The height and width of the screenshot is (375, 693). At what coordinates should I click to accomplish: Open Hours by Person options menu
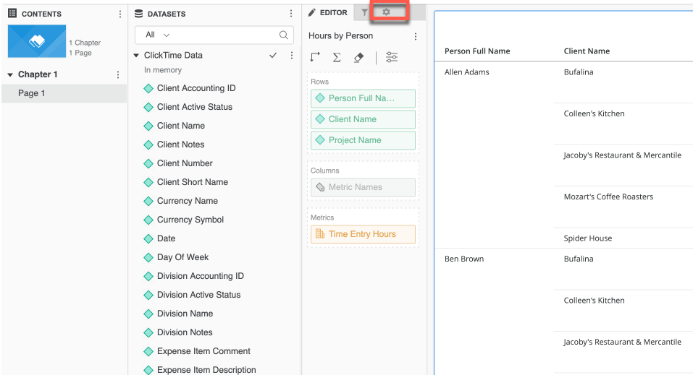click(x=416, y=36)
